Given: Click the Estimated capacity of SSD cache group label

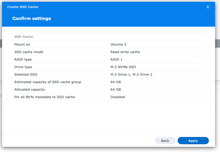Looking at the screenshot, I should tap(48, 82).
